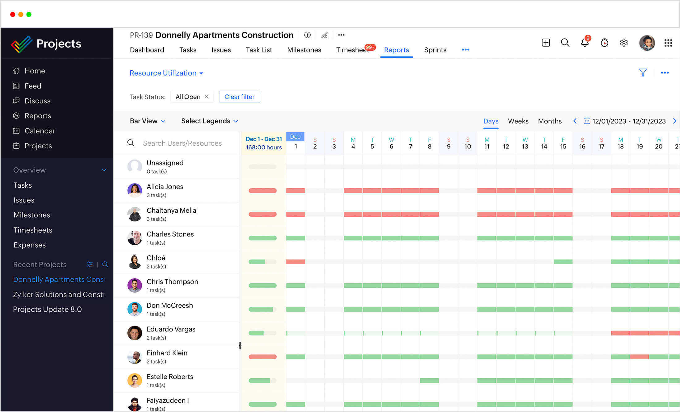Toggle the Days view option
The height and width of the screenshot is (412, 680).
pos(490,121)
